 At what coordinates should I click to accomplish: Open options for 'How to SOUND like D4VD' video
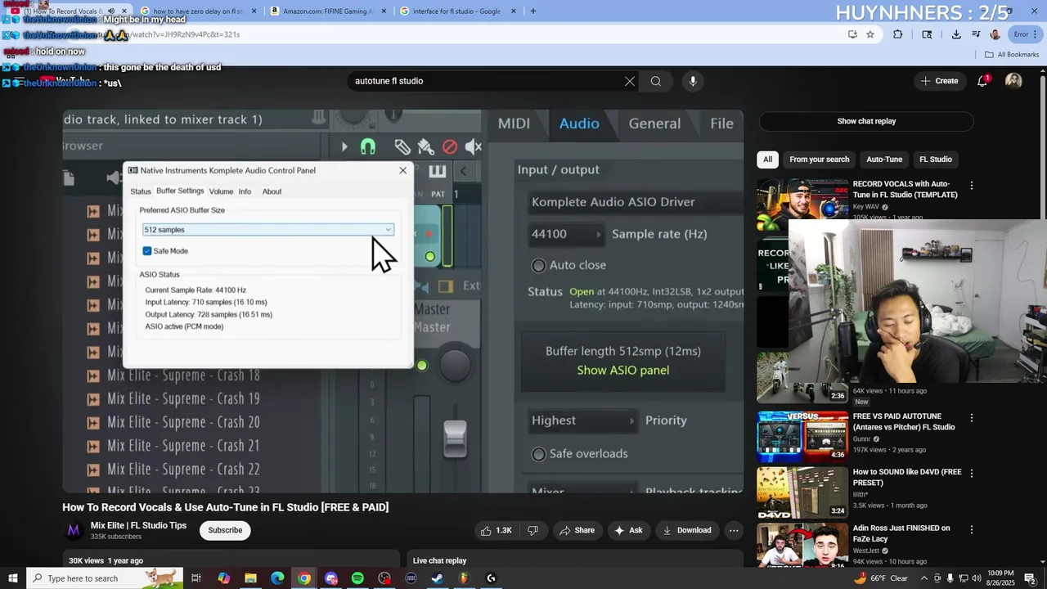tap(972, 474)
